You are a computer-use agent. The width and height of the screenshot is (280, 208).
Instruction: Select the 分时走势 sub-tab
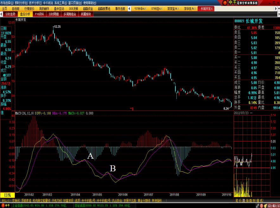10,14
